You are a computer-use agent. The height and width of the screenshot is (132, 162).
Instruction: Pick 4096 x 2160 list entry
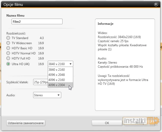pos(57,80)
